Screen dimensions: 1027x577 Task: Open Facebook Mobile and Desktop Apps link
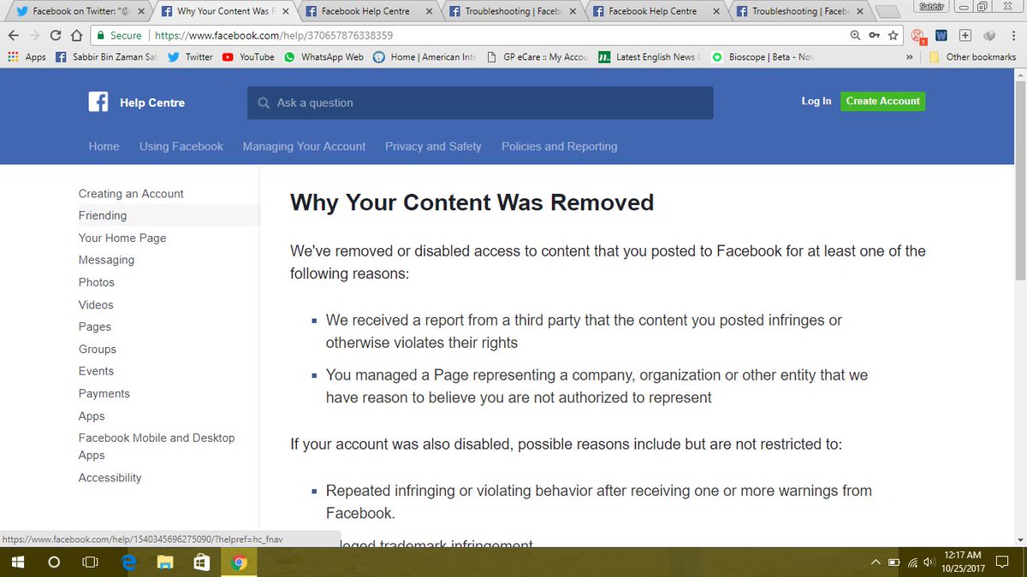[157, 446]
